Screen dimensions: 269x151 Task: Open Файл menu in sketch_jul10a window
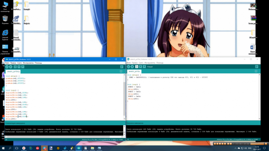[129, 63]
